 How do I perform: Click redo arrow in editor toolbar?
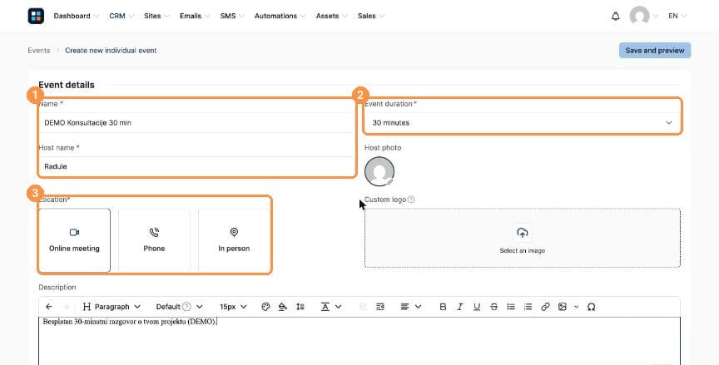(x=66, y=307)
